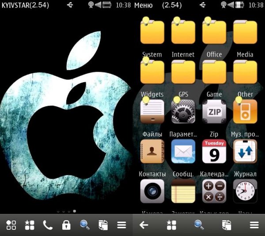Screen dimensions: 265x236
Task: Tap the homescreen clock showing 10:38
Action: 123,5
